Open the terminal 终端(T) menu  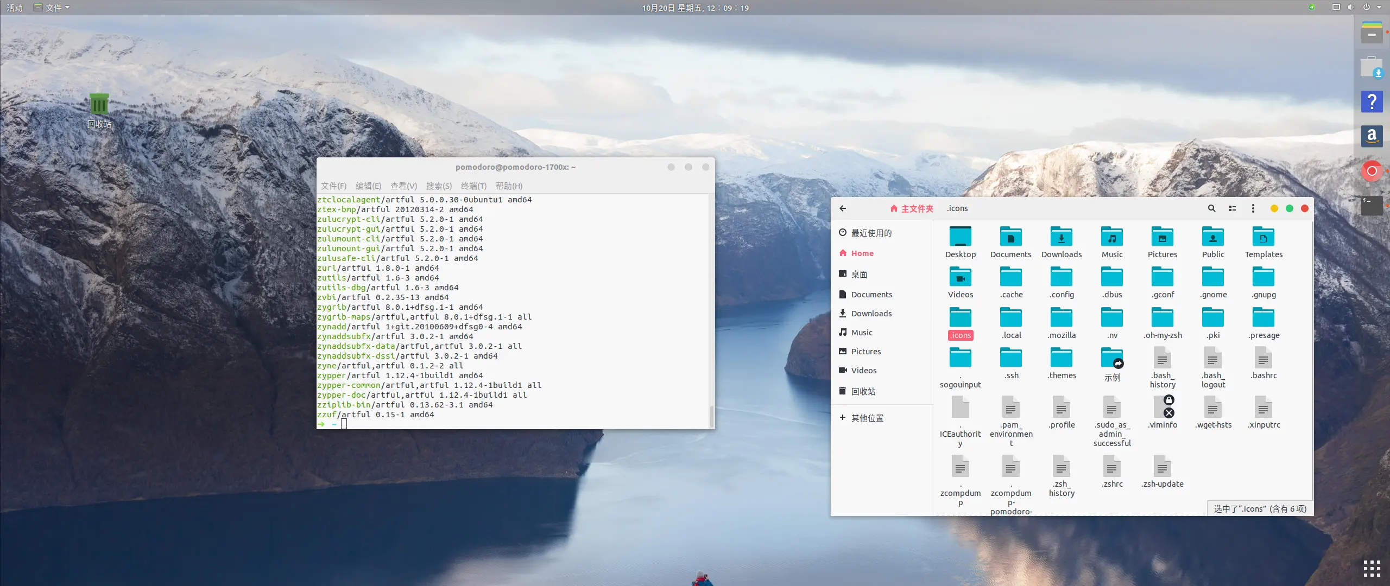coord(473,186)
